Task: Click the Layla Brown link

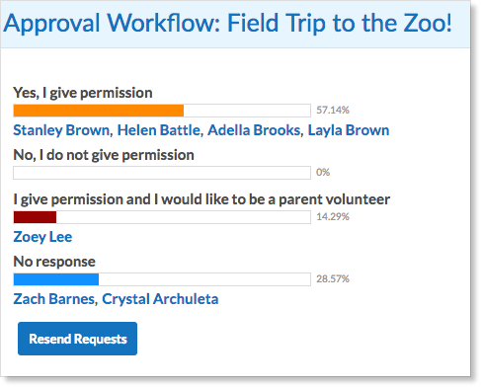Action: [x=349, y=130]
